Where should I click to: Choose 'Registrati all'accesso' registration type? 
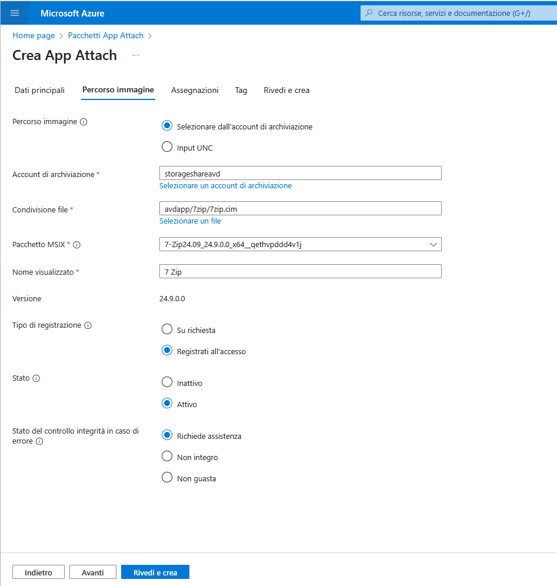[167, 350]
